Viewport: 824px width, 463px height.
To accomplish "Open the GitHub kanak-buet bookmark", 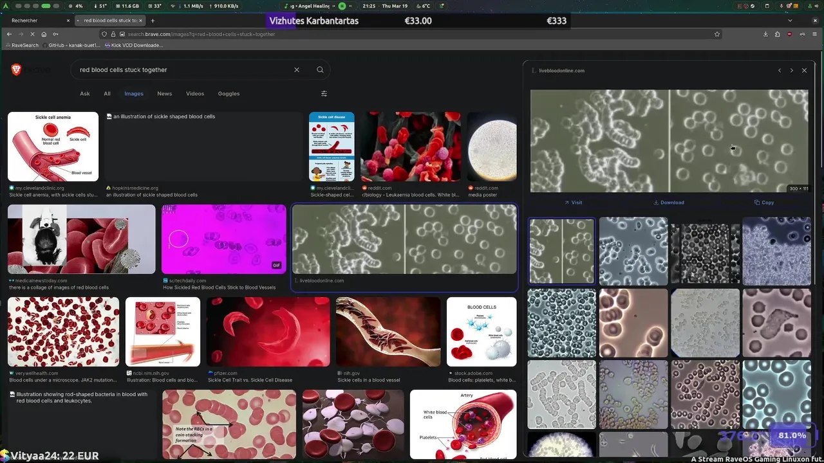I will point(71,46).
